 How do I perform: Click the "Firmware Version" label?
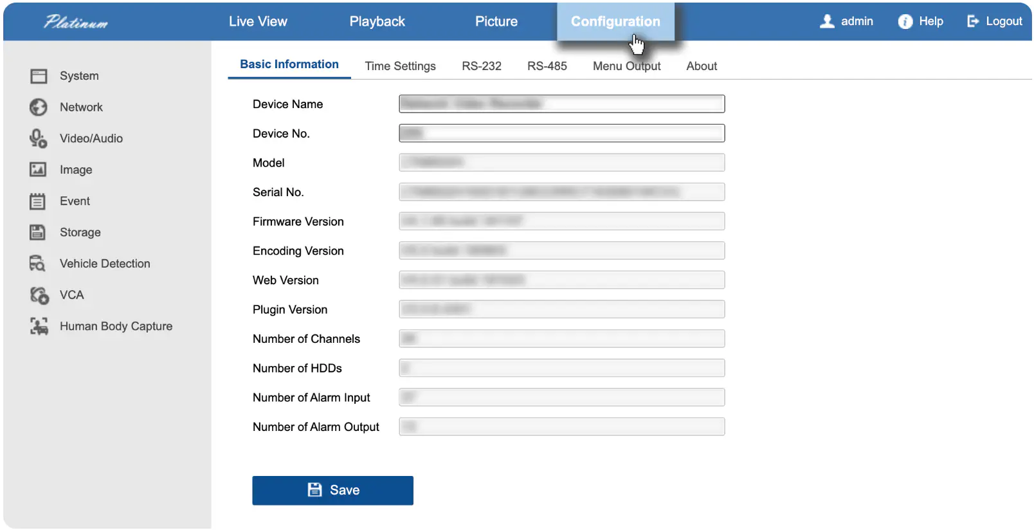click(x=298, y=222)
